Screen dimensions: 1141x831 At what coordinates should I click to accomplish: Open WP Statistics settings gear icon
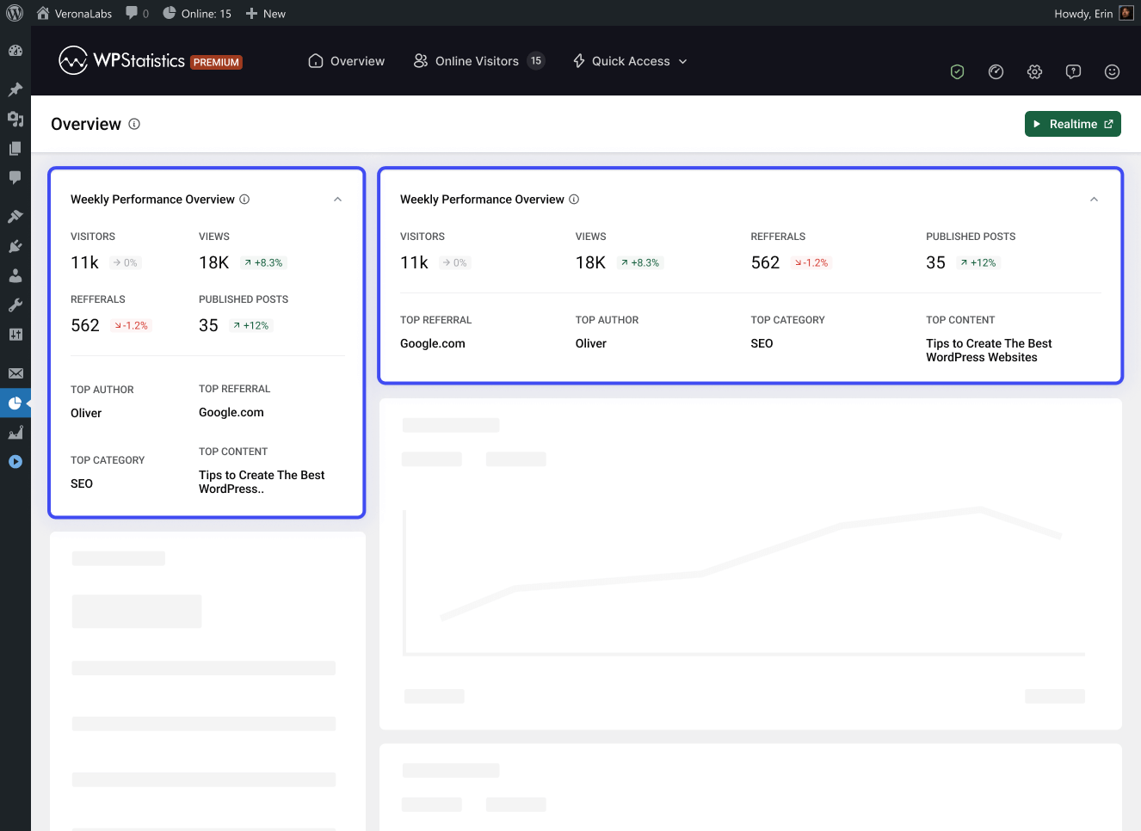click(x=1034, y=72)
